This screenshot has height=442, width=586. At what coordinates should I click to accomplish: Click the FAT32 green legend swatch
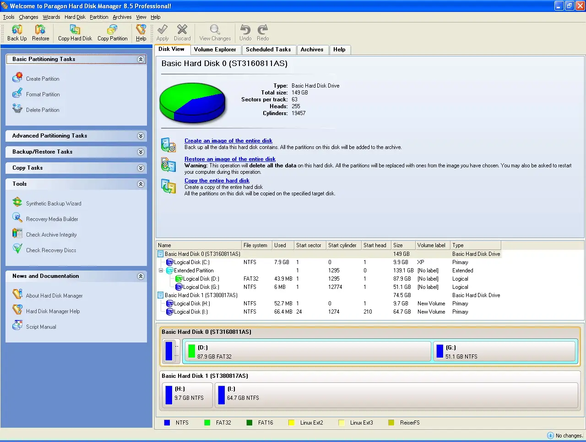[x=207, y=423]
